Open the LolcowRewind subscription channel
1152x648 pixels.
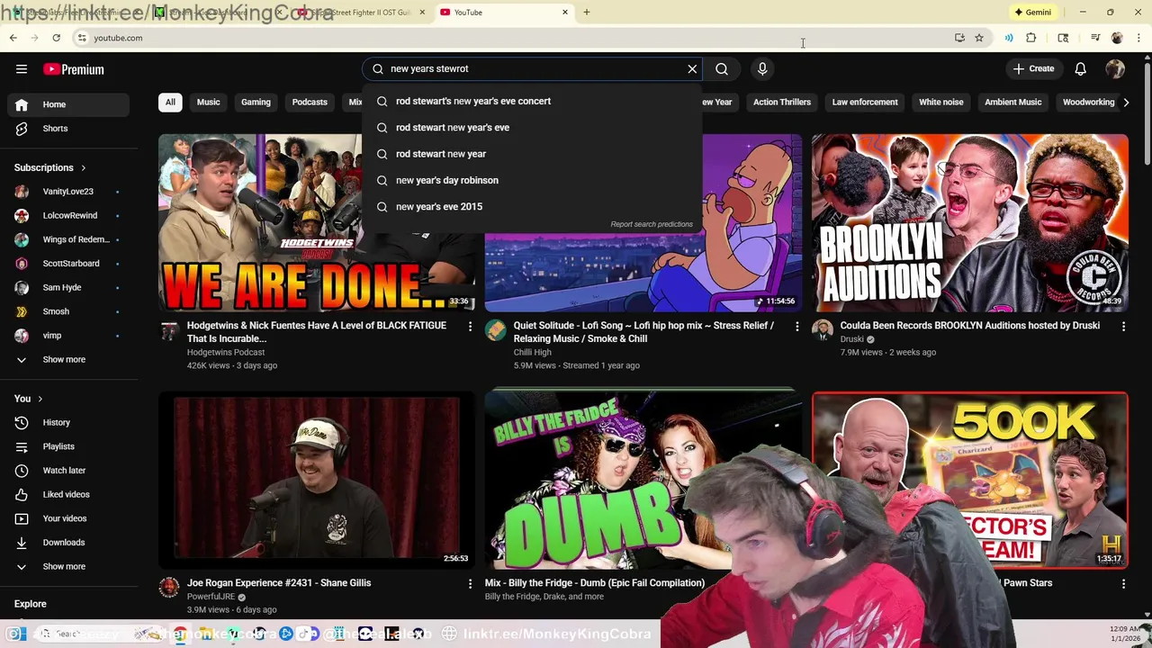[68, 215]
